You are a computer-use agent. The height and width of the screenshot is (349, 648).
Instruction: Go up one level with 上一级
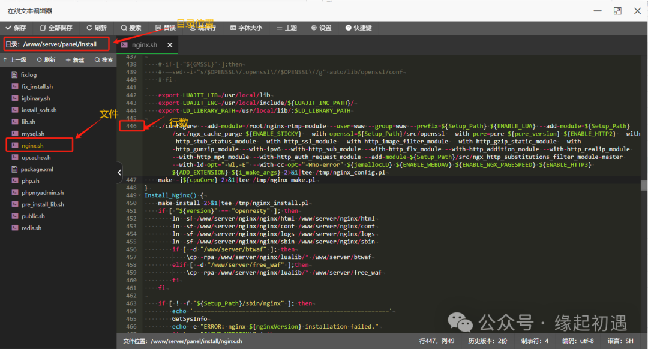(14, 60)
